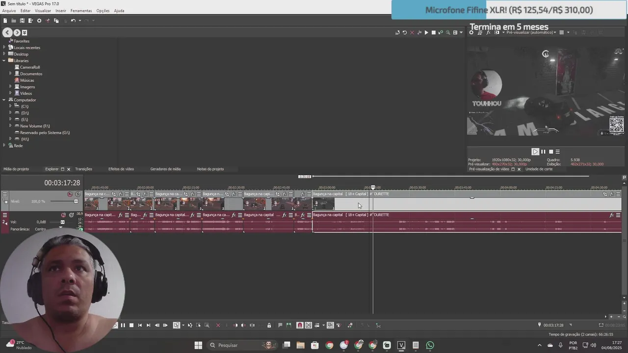The width and height of the screenshot is (628, 353).
Task: Go to start of timeline
Action: pyautogui.click(x=140, y=325)
